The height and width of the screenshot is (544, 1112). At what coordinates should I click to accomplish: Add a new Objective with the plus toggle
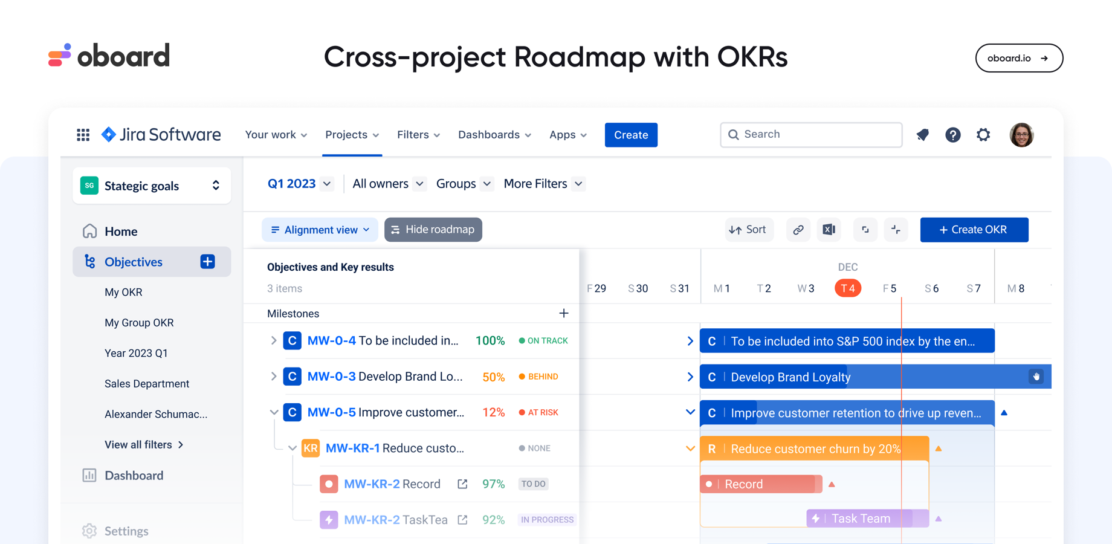(207, 261)
